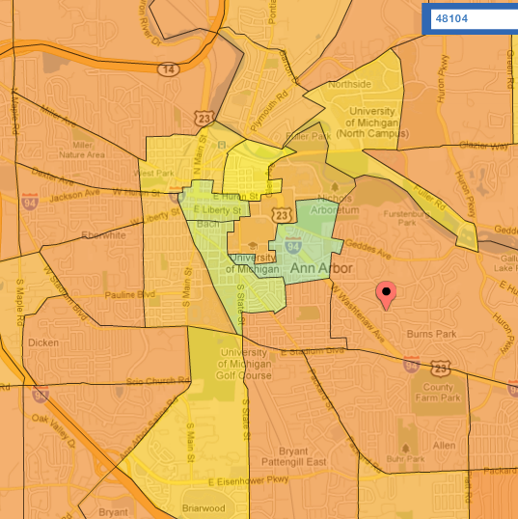Click the station icon east of N Main St
The height and width of the screenshot is (519, 518).
[222, 145]
